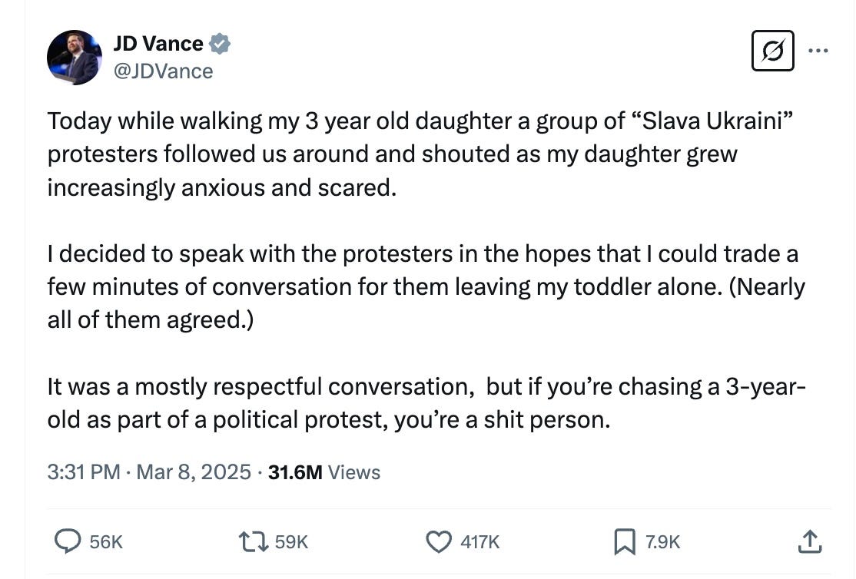Open JD Vance's profile picture
Viewport: 856px width, 579px height.
pyautogui.click(x=73, y=57)
